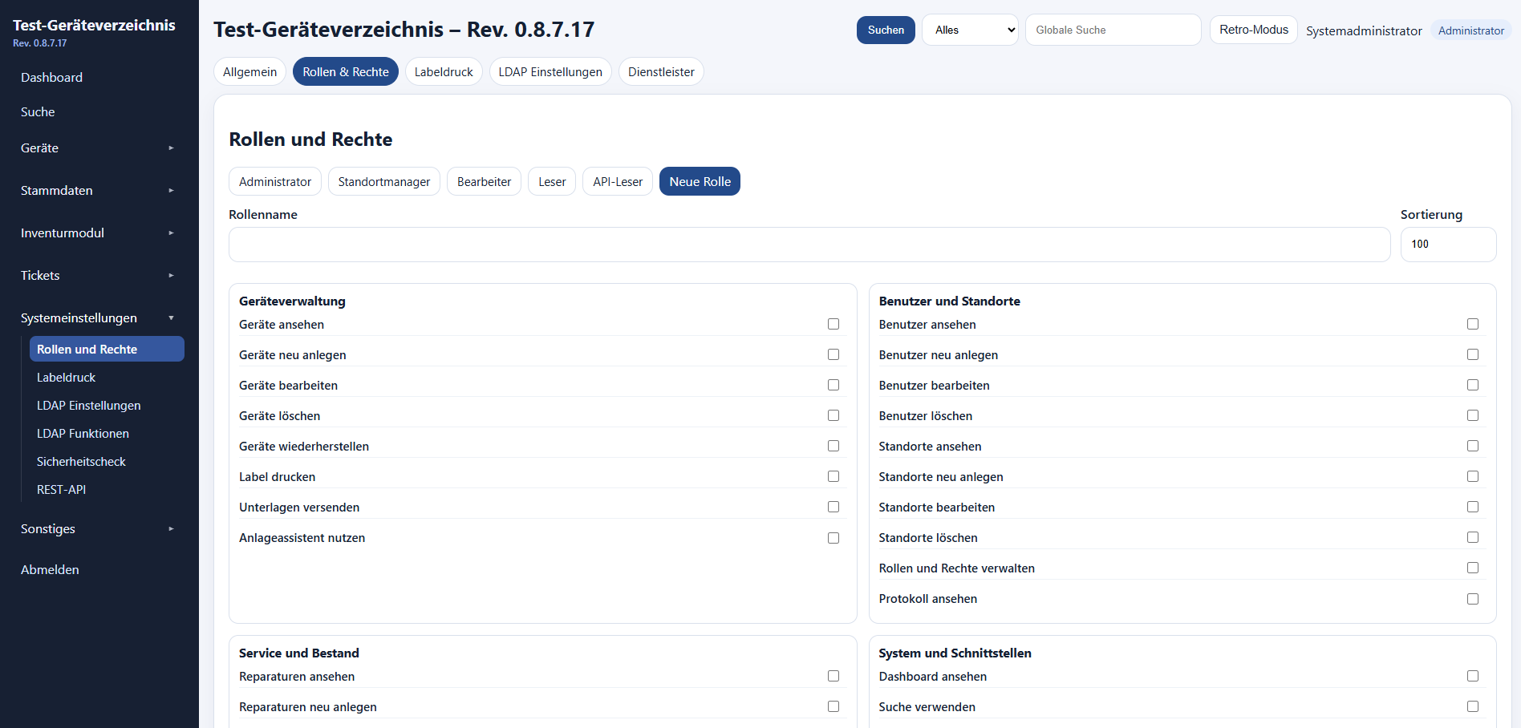Expand the Inventurmodul sidebar arrow

(x=171, y=233)
